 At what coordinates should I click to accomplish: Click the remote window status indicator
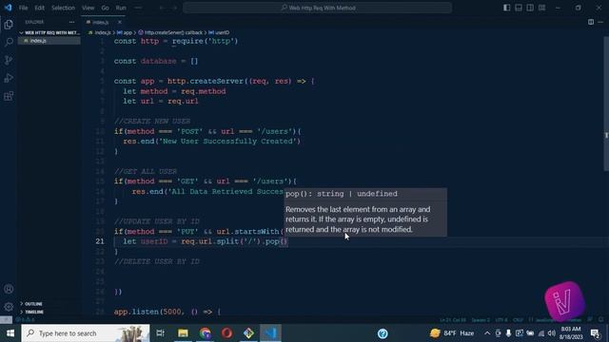point(6,320)
